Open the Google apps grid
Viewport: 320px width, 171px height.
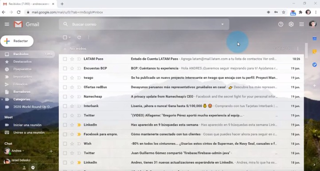tap(301, 24)
